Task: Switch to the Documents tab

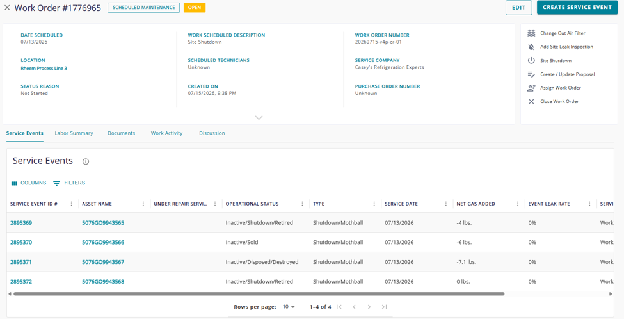Action: (x=122, y=133)
